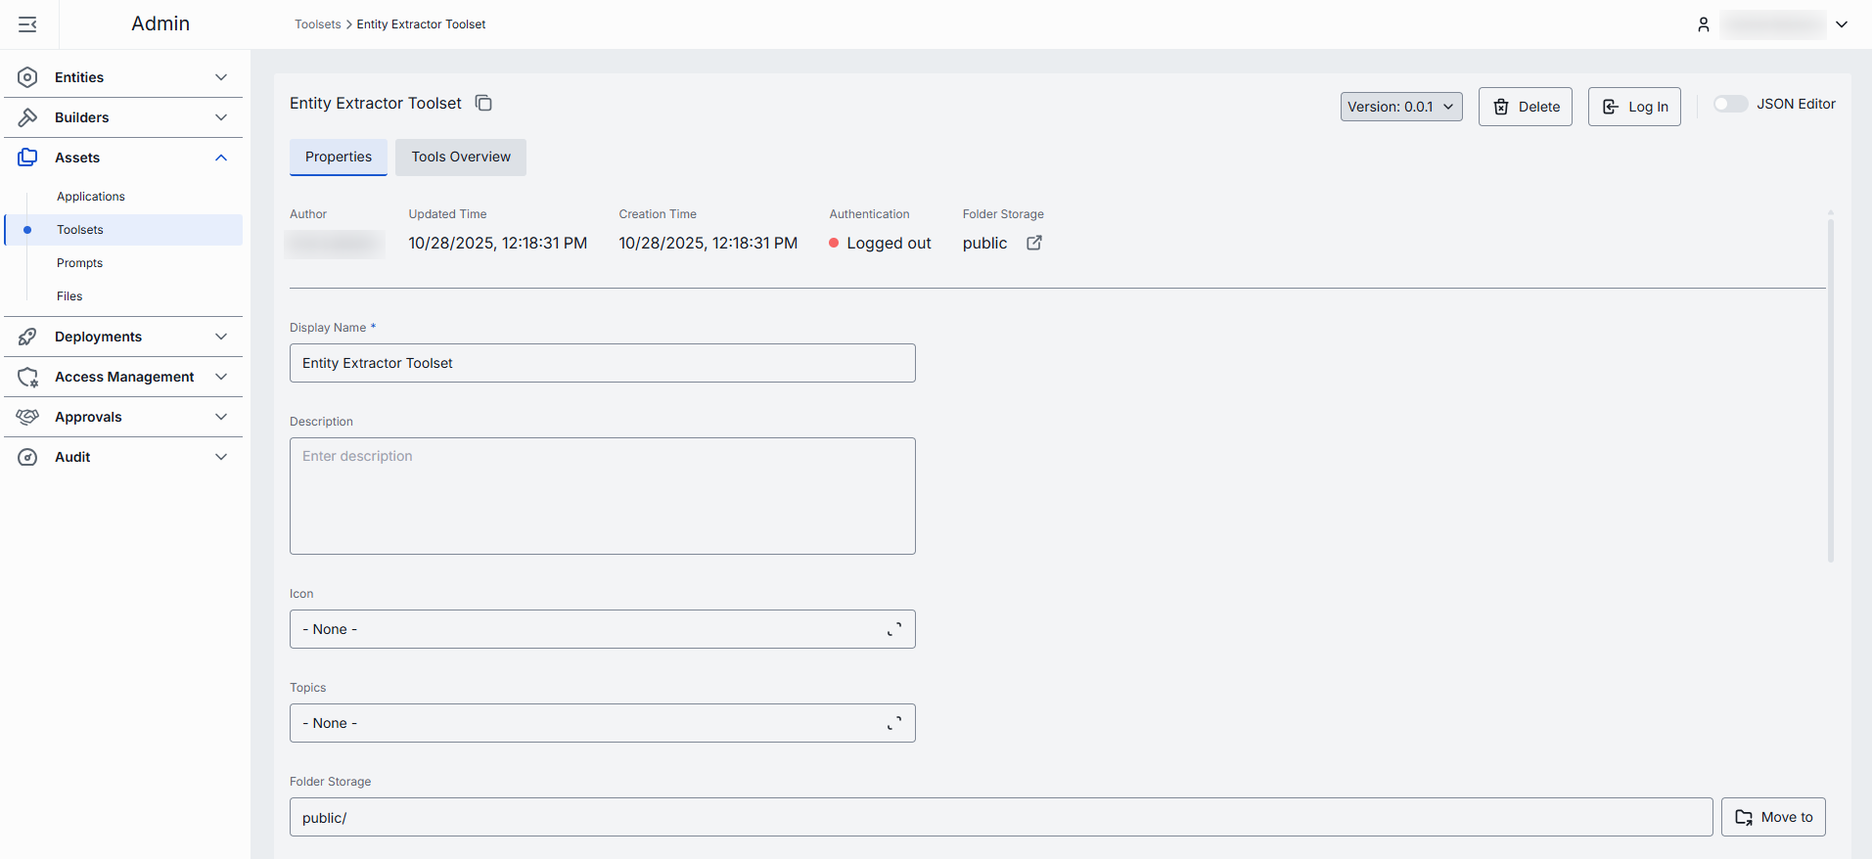Open public folder storage external link icon
The width and height of the screenshot is (1872, 859).
coord(1033,243)
